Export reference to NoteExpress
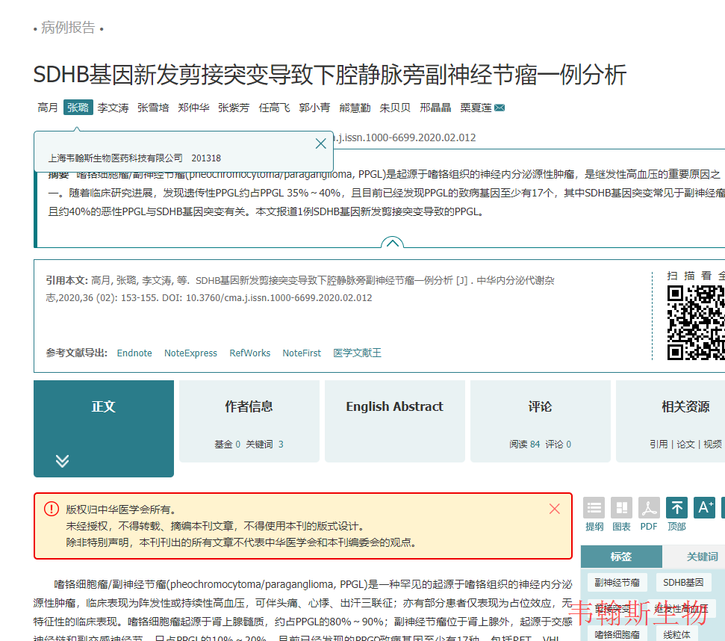This screenshot has width=725, height=641. click(190, 353)
